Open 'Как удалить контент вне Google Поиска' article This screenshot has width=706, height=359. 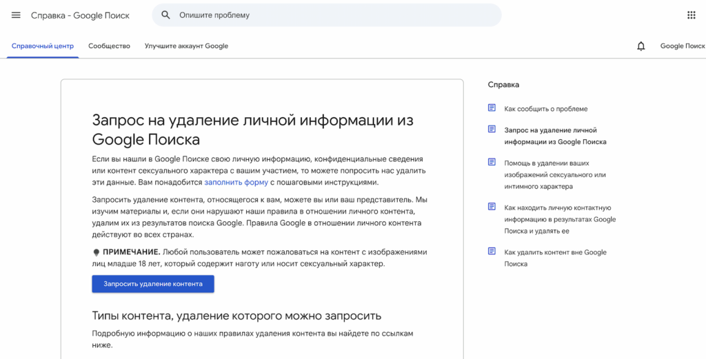point(556,258)
